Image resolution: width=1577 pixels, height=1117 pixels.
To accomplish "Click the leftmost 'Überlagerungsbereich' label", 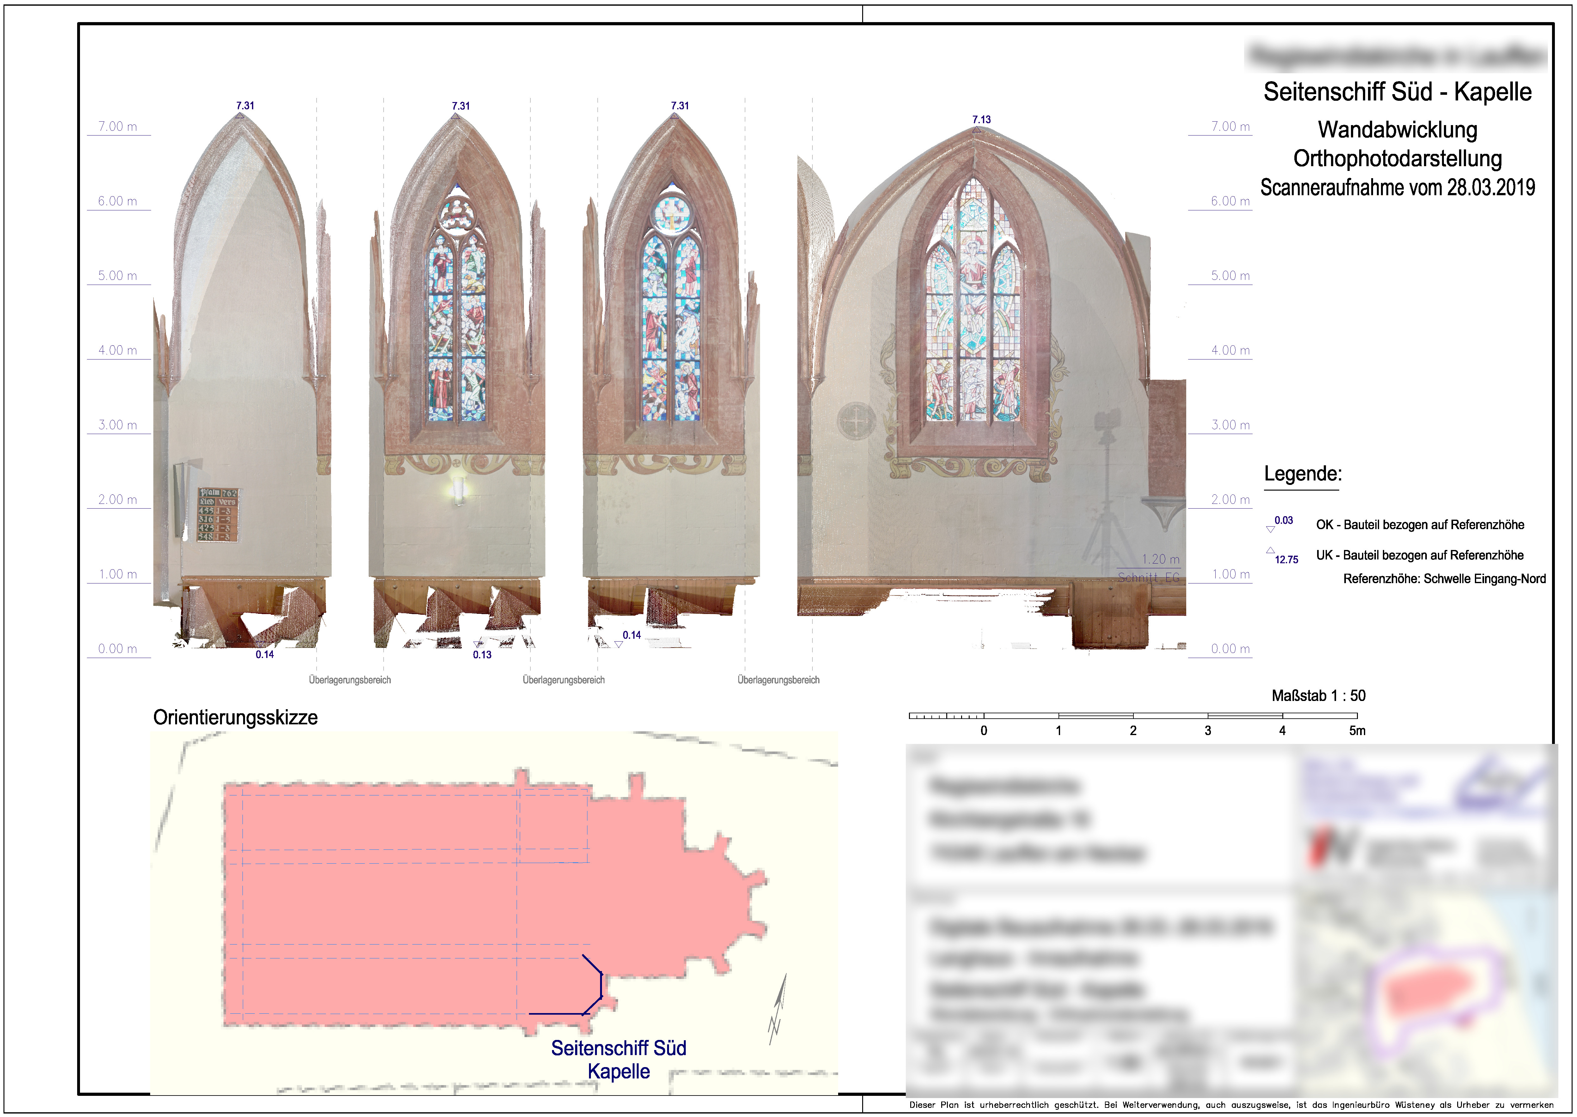I will click(350, 679).
